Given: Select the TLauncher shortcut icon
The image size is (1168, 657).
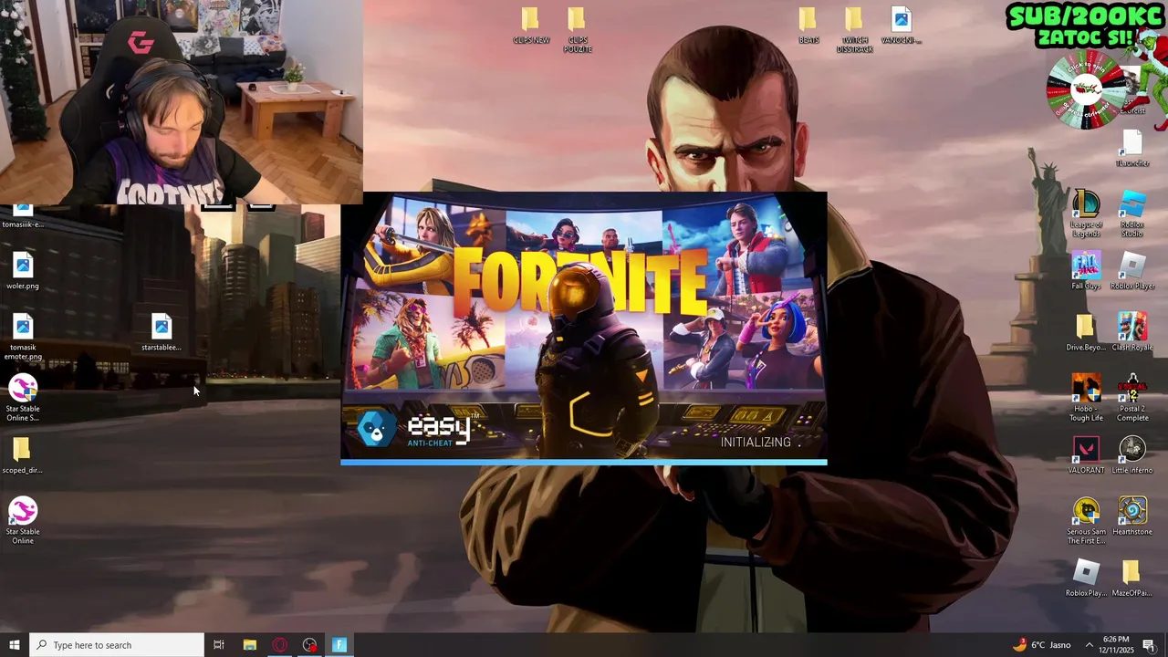Looking at the screenshot, I should pyautogui.click(x=1132, y=149).
